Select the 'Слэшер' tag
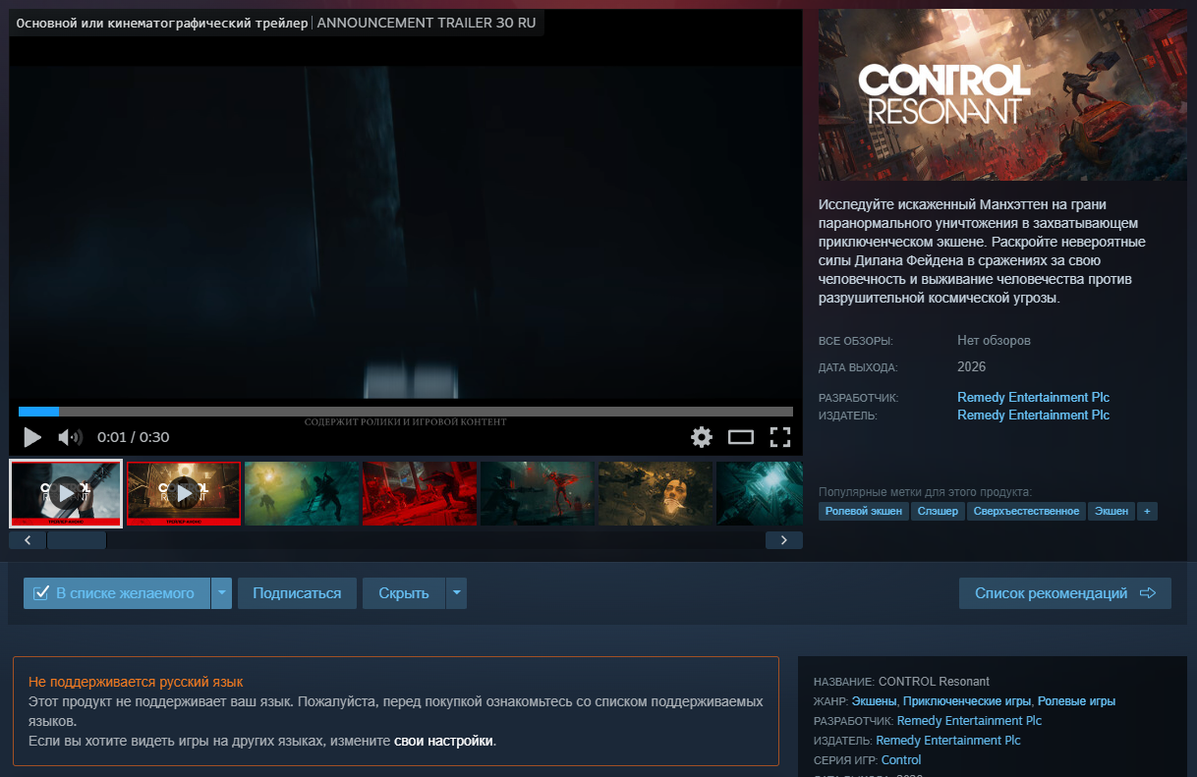1197x777 pixels. coord(938,511)
